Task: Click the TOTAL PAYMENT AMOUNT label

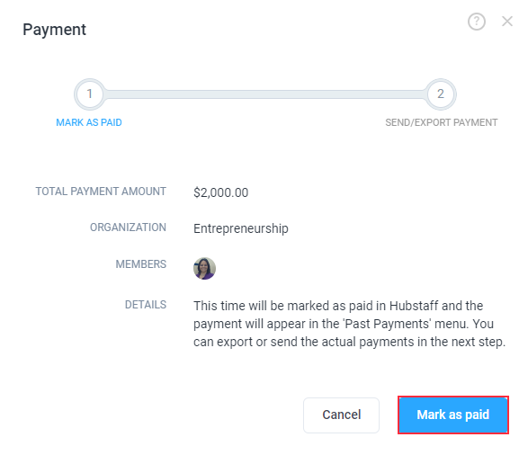Action: pyautogui.click(x=101, y=192)
